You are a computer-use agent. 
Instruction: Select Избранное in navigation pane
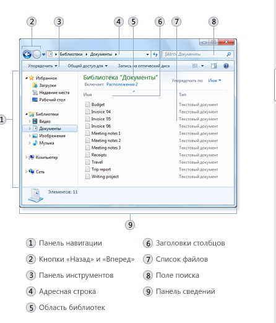[x=46, y=78]
